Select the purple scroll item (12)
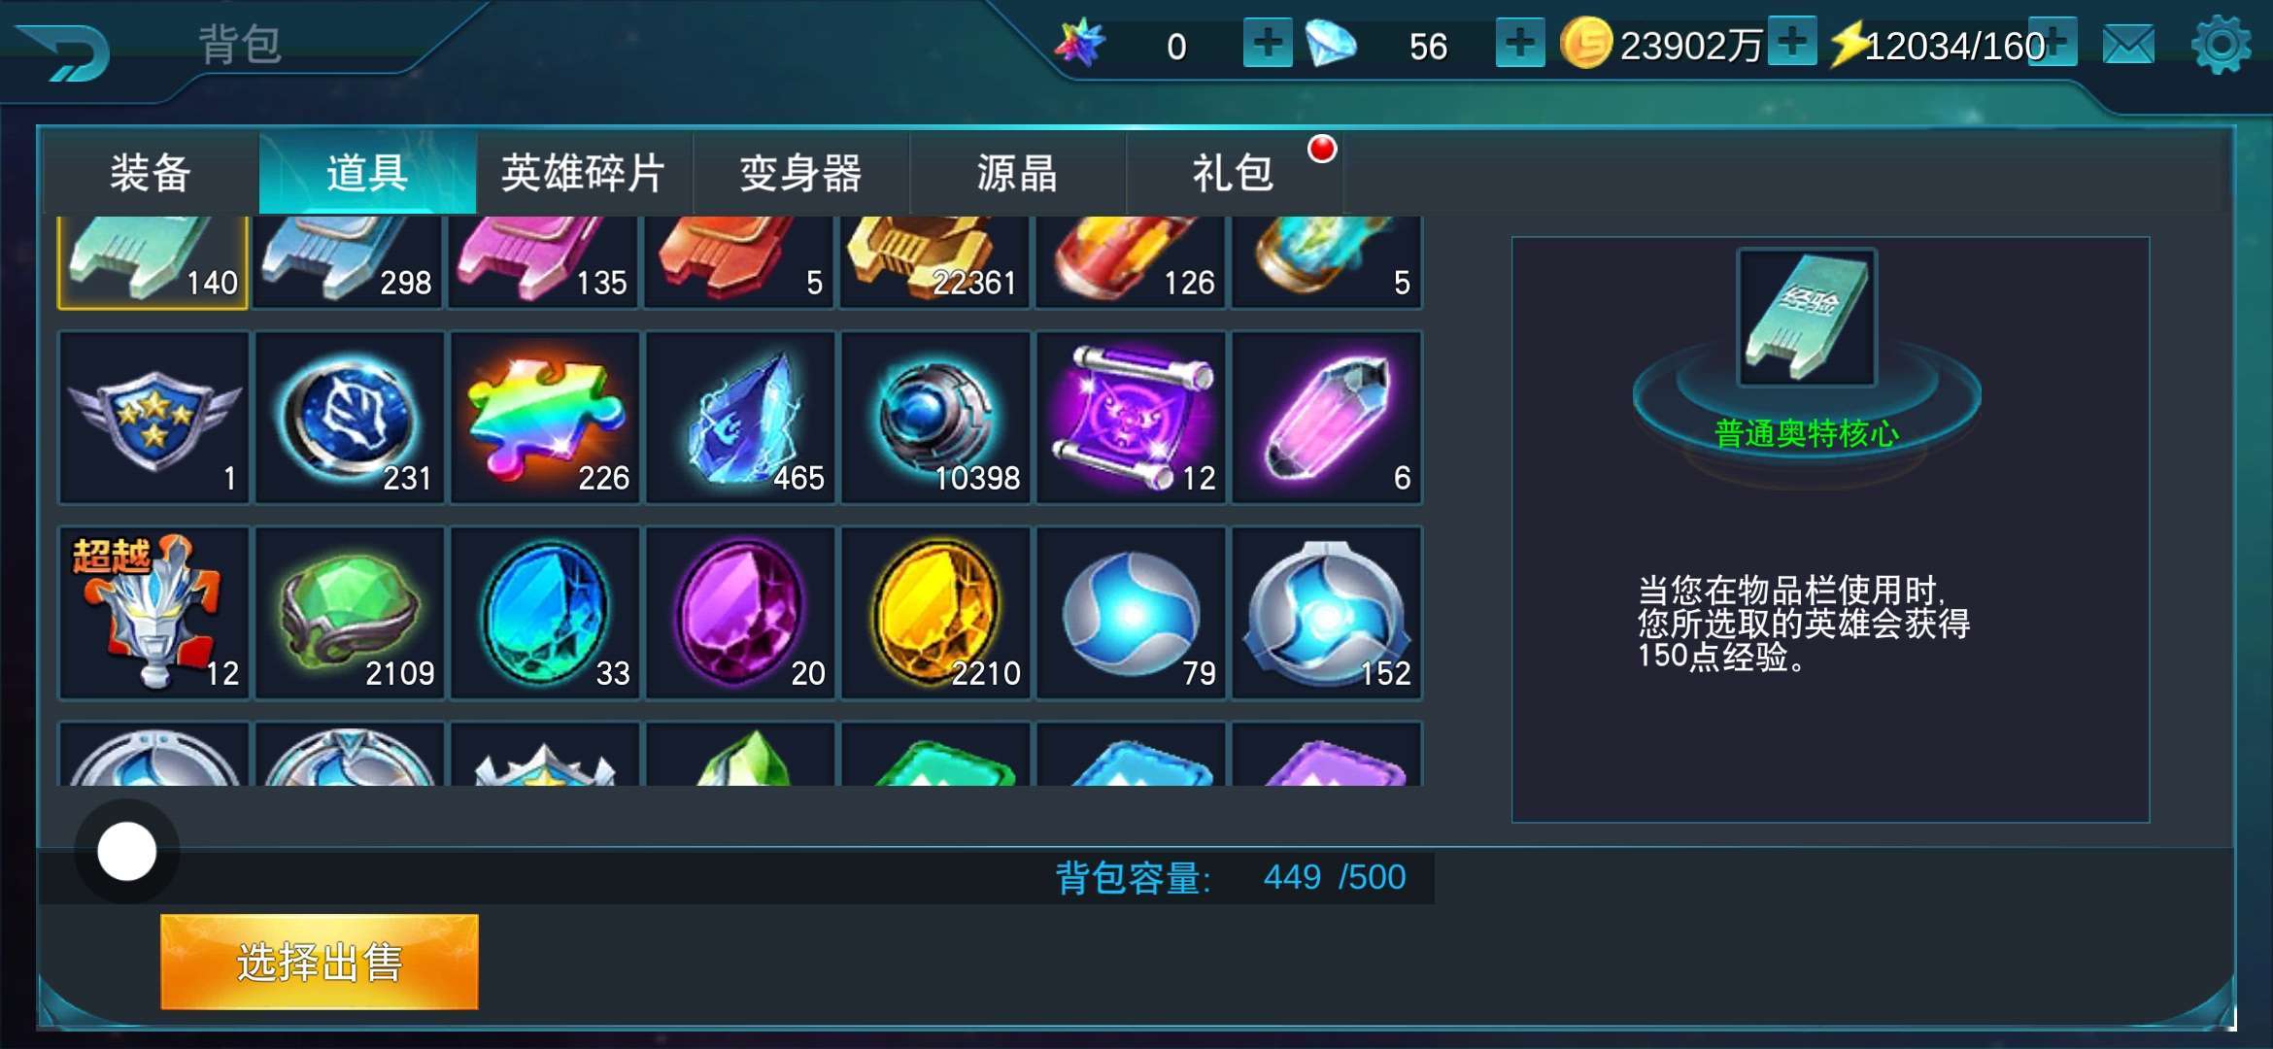Screen dimensions: 2273x1049 (1132, 418)
